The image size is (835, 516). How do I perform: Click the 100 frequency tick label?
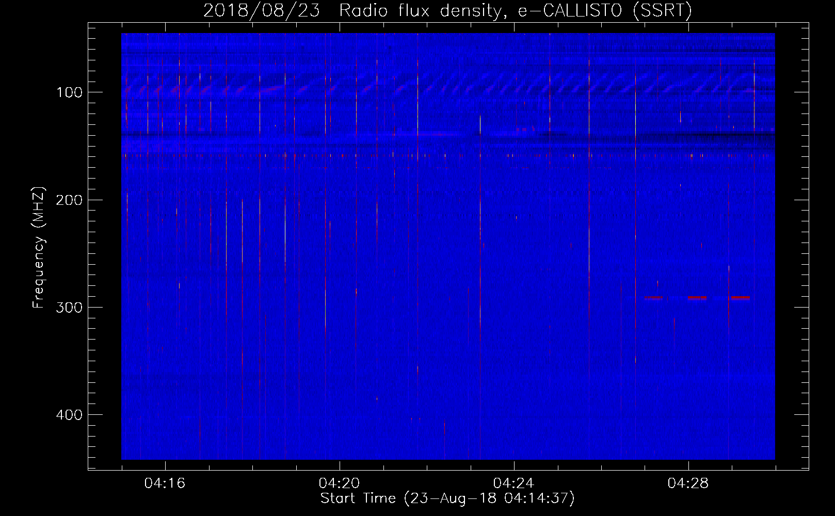(69, 92)
